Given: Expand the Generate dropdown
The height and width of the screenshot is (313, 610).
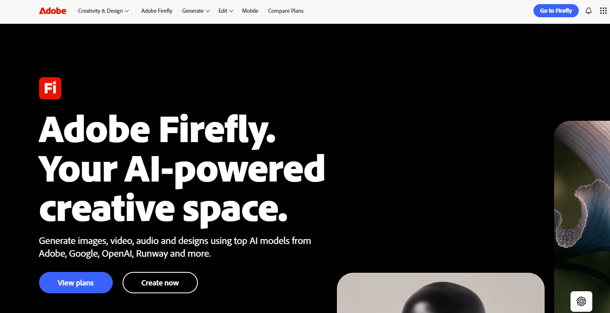Looking at the screenshot, I should [x=196, y=11].
